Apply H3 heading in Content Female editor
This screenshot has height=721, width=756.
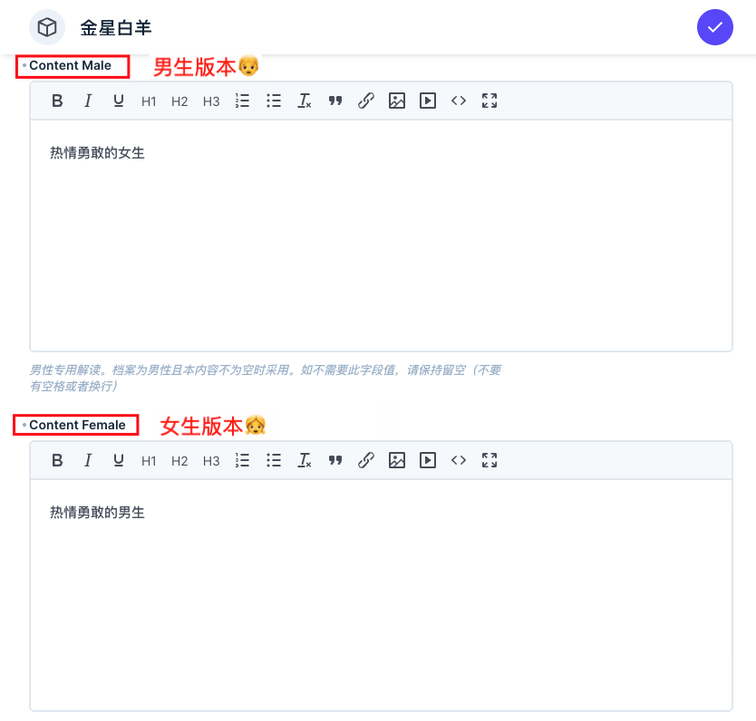click(x=211, y=461)
